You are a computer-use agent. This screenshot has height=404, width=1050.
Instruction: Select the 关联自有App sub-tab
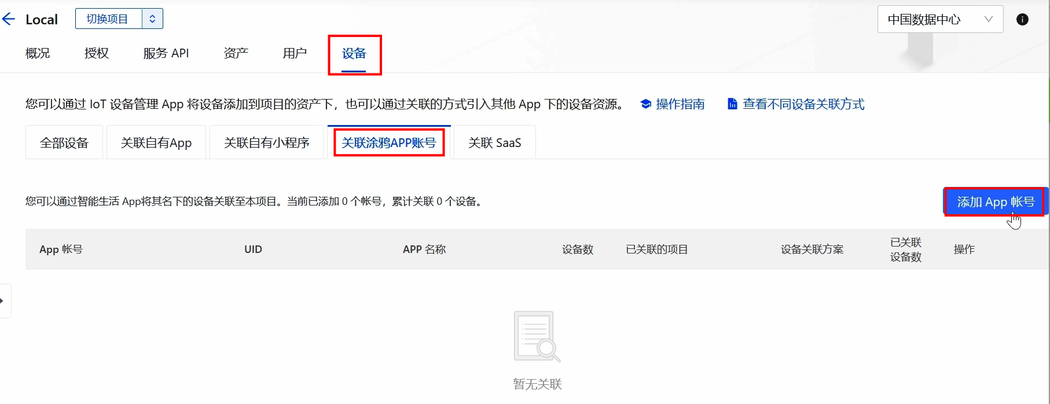coord(156,142)
